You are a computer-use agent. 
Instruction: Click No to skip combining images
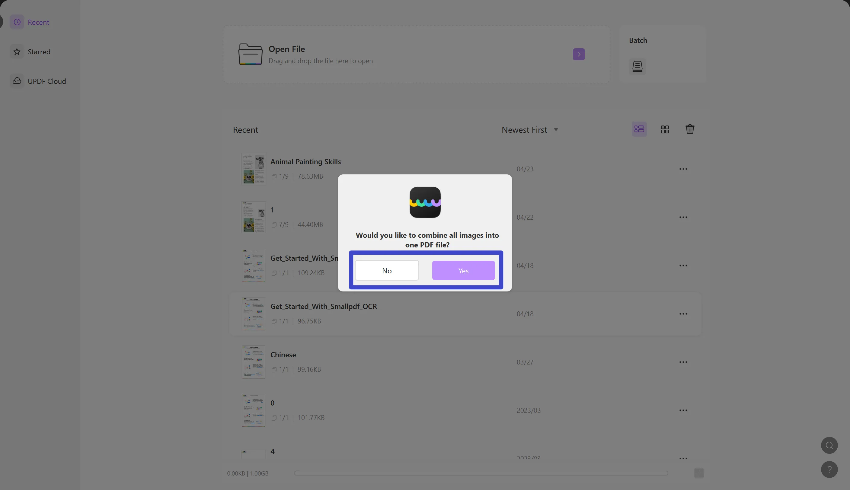pos(386,270)
